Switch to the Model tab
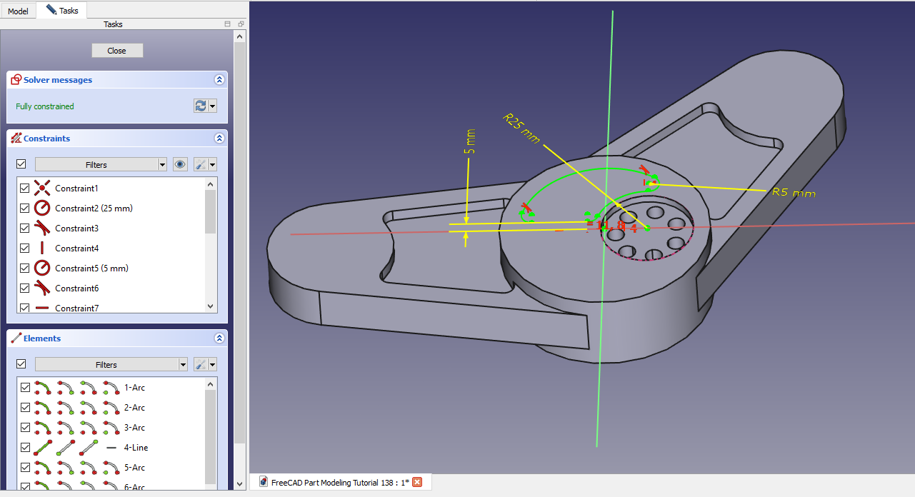This screenshot has width=915, height=497. pyautogui.click(x=18, y=11)
